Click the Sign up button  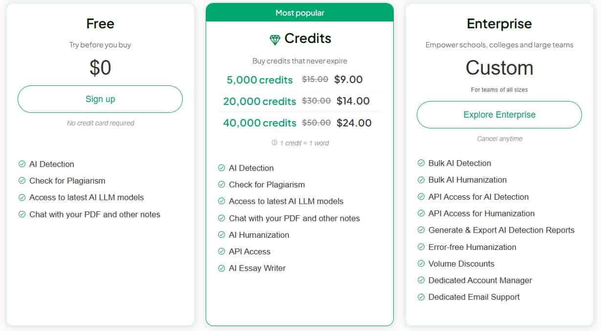point(100,99)
